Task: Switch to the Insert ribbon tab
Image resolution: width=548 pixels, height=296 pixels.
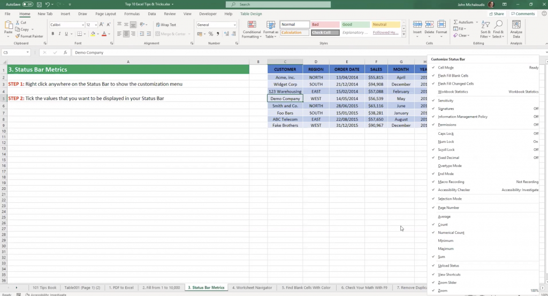Action: coord(65,13)
